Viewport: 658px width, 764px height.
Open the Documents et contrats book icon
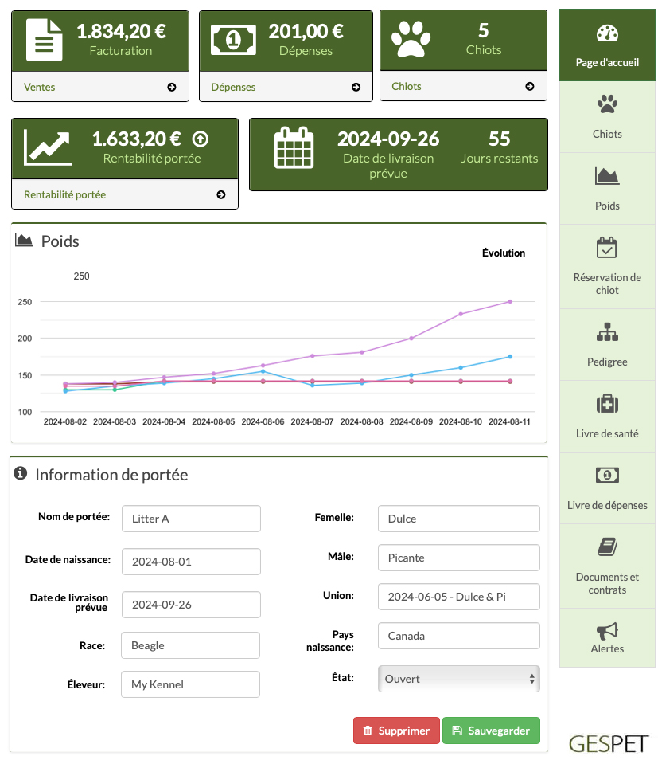pos(607,547)
